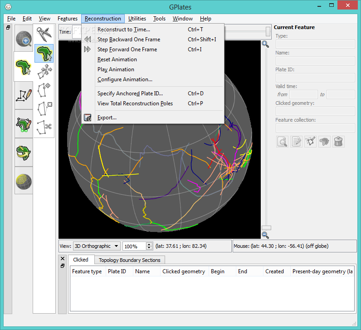Choose Reconstruct to Time...
Image resolution: width=361 pixels, height=330 pixels.
pyautogui.click(x=153, y=30)
